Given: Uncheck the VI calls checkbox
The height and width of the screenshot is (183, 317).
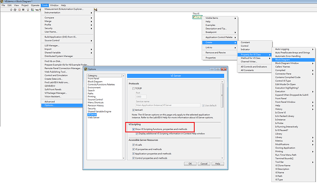Looking at the screenshot, I should [133, 145].
